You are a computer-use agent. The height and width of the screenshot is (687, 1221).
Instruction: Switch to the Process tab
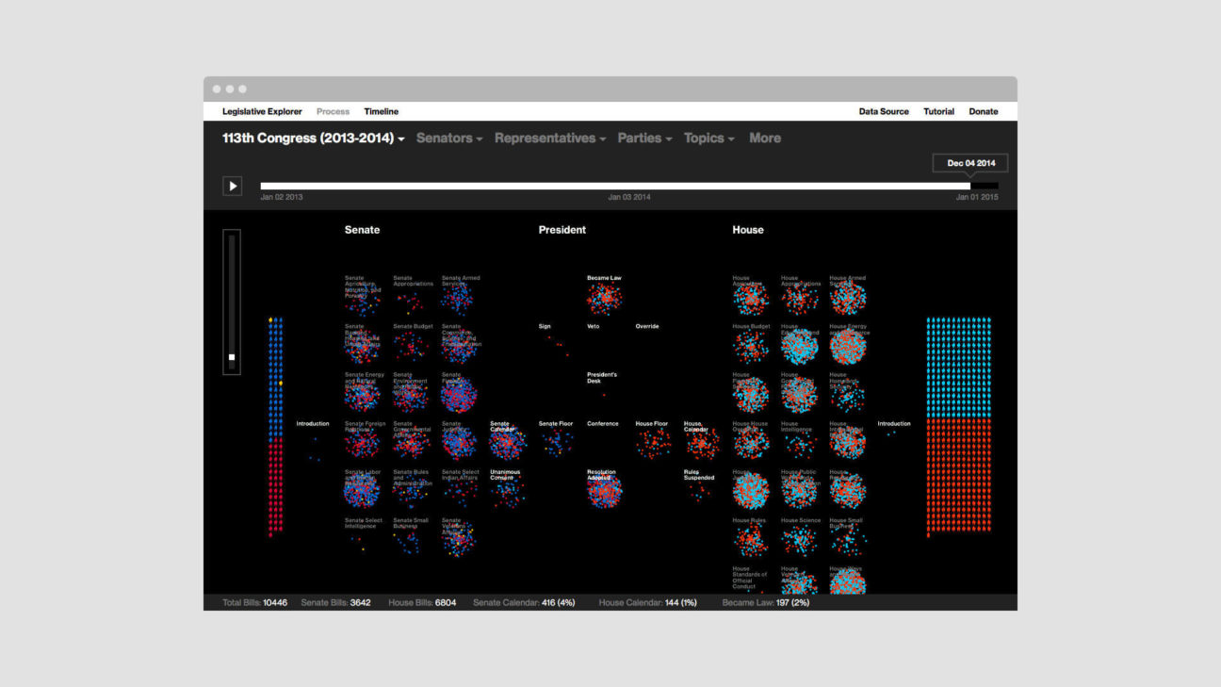point(333,111)
